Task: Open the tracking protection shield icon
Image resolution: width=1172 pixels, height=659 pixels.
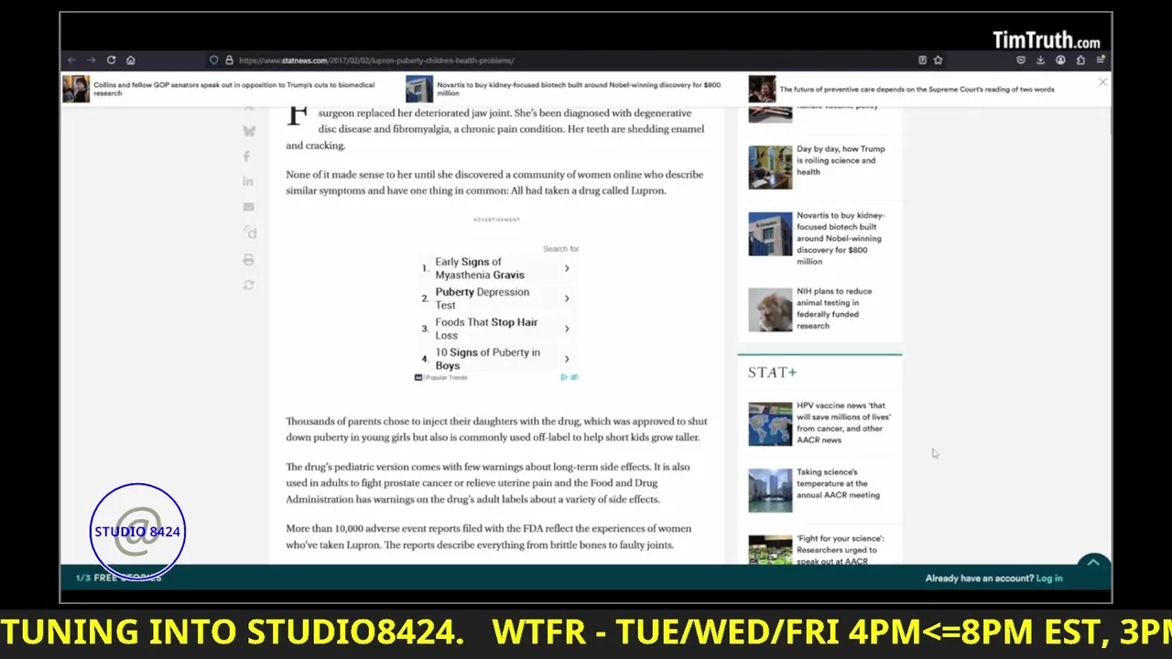Action: [x=214, y=60]
